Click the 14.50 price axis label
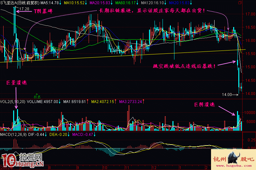 (x=251, y=80)
